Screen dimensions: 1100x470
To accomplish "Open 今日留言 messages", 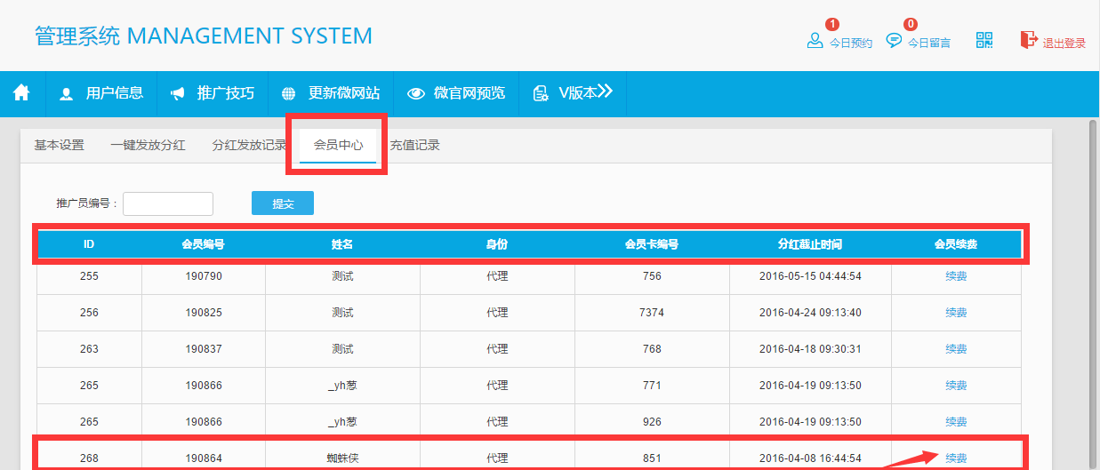I will 918,41.
